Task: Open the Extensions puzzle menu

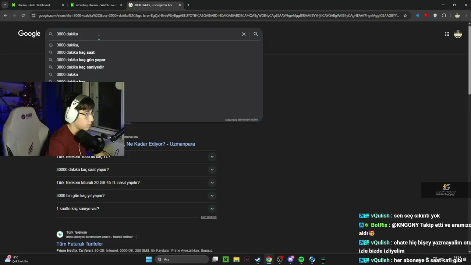Action: [444, 15]
